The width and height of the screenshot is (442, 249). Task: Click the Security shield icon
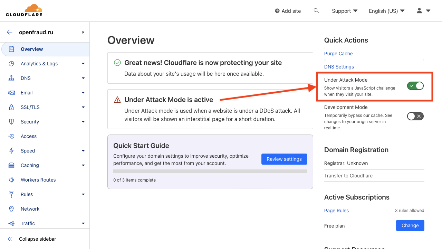tap(11, 122)
